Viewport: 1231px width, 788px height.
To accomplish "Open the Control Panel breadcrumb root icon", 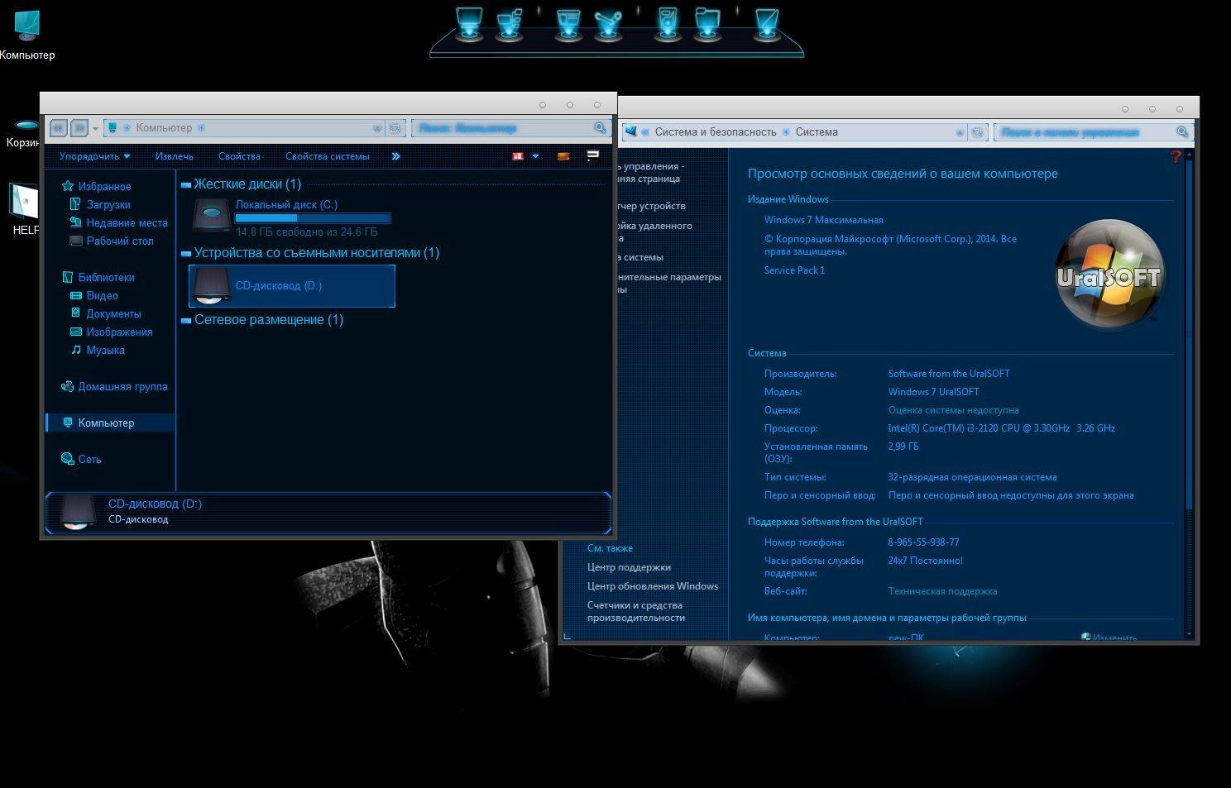I will [630, 131].
